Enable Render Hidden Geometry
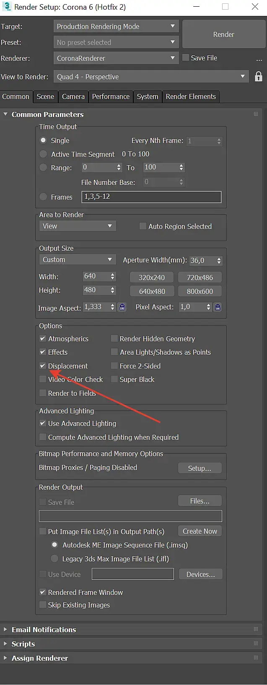This screenshot has width=267, height=685. point(114,338)
